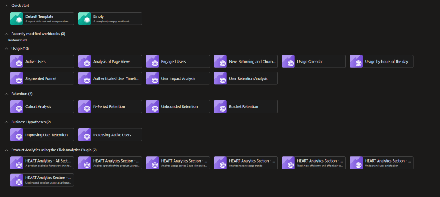Collapse Product Analytics using Click Analytics Plugin
The image size is (440, 197).
pyautogui.click(x=6, y=150)
